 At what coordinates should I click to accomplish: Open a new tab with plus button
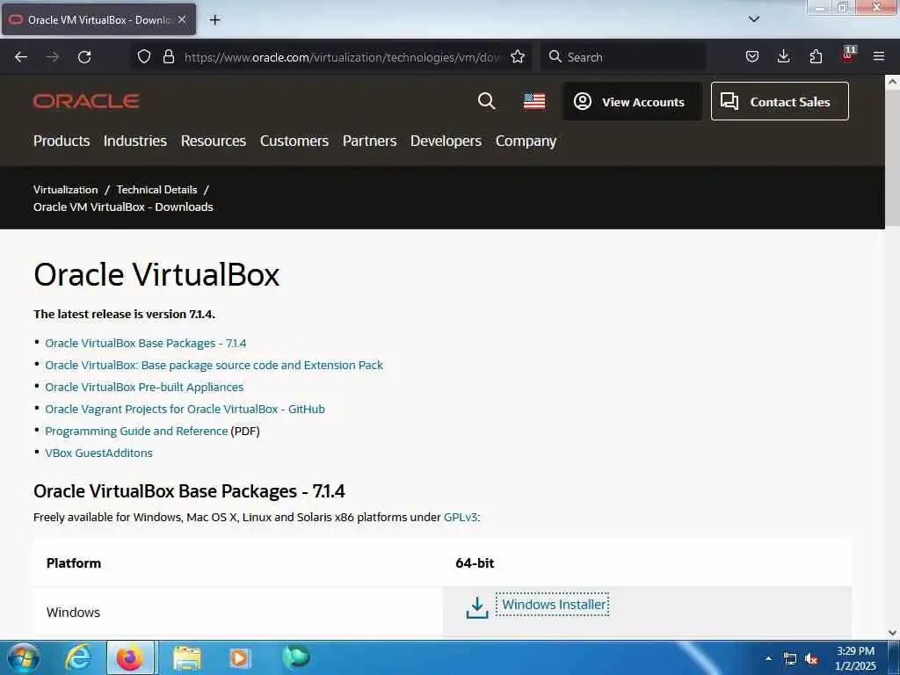pos(214,20)
